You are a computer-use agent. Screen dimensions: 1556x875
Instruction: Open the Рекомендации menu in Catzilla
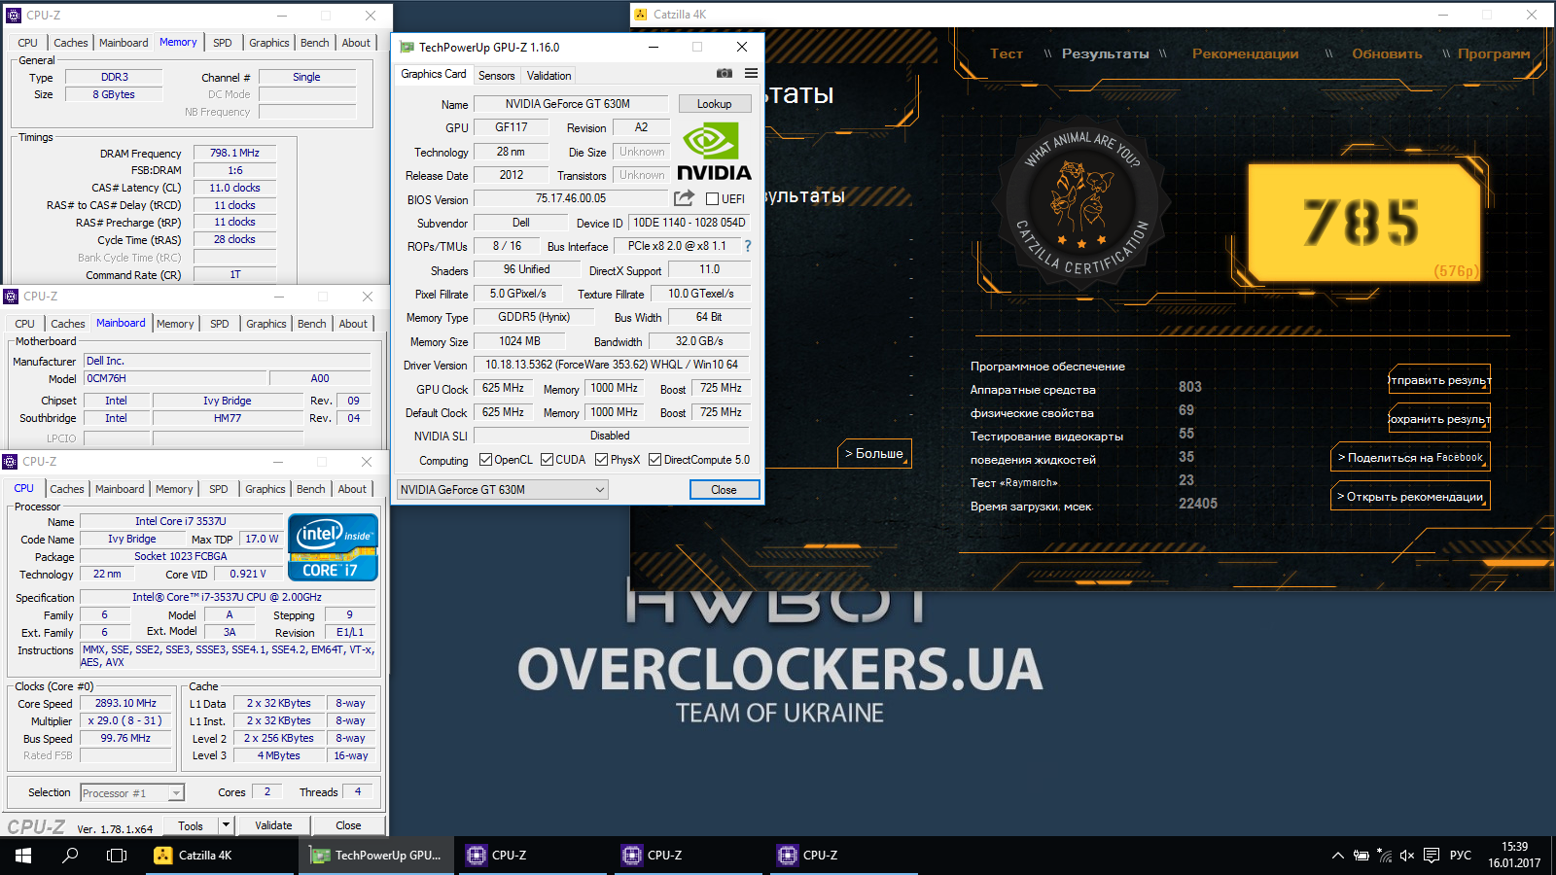pyautogui.click(x=1245, y=53)
